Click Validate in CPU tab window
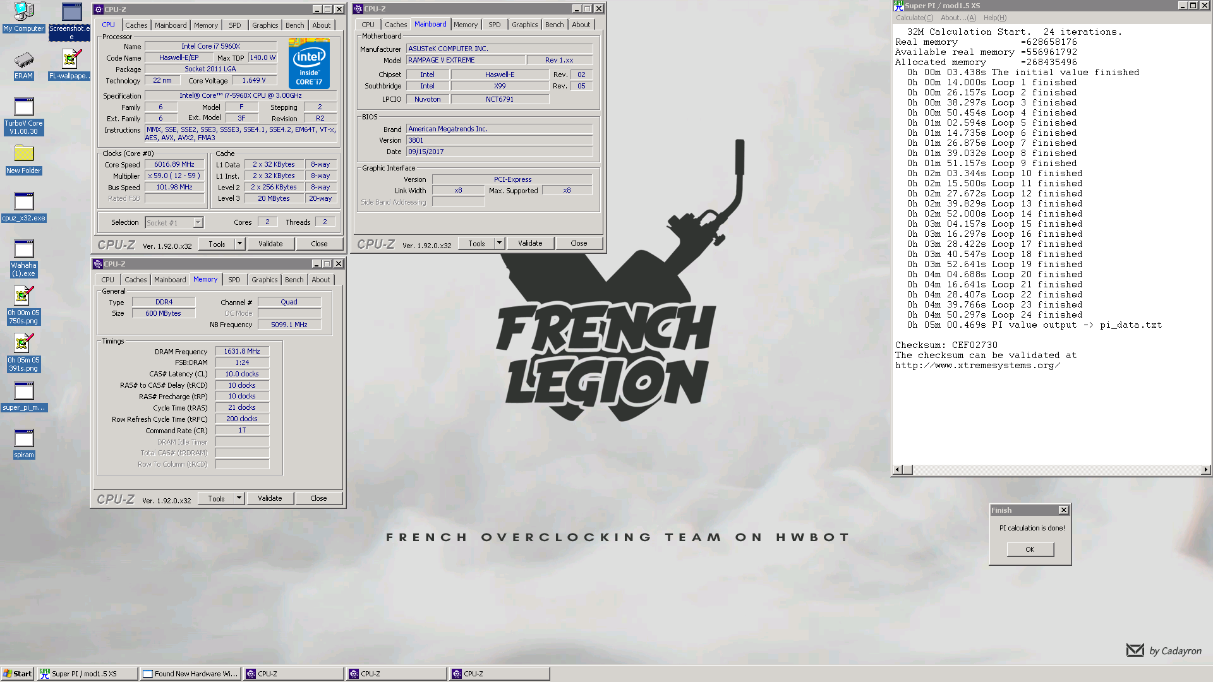This screenshot has width=1213, height=682. (270, 244)
